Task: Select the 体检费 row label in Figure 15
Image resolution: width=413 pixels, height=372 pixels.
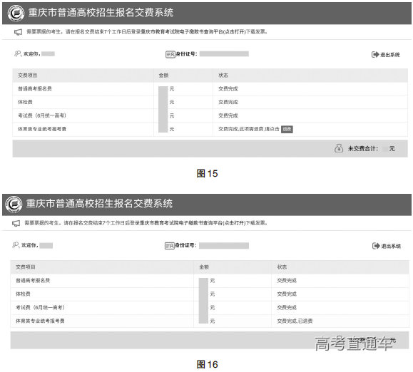Action: click(25, 102)
